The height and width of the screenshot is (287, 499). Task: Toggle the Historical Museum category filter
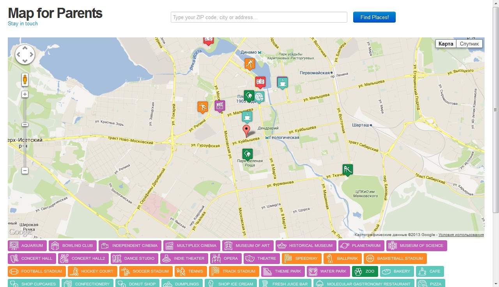[306, 246]
